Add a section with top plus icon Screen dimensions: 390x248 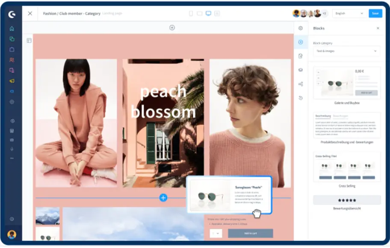coord(172,28)
